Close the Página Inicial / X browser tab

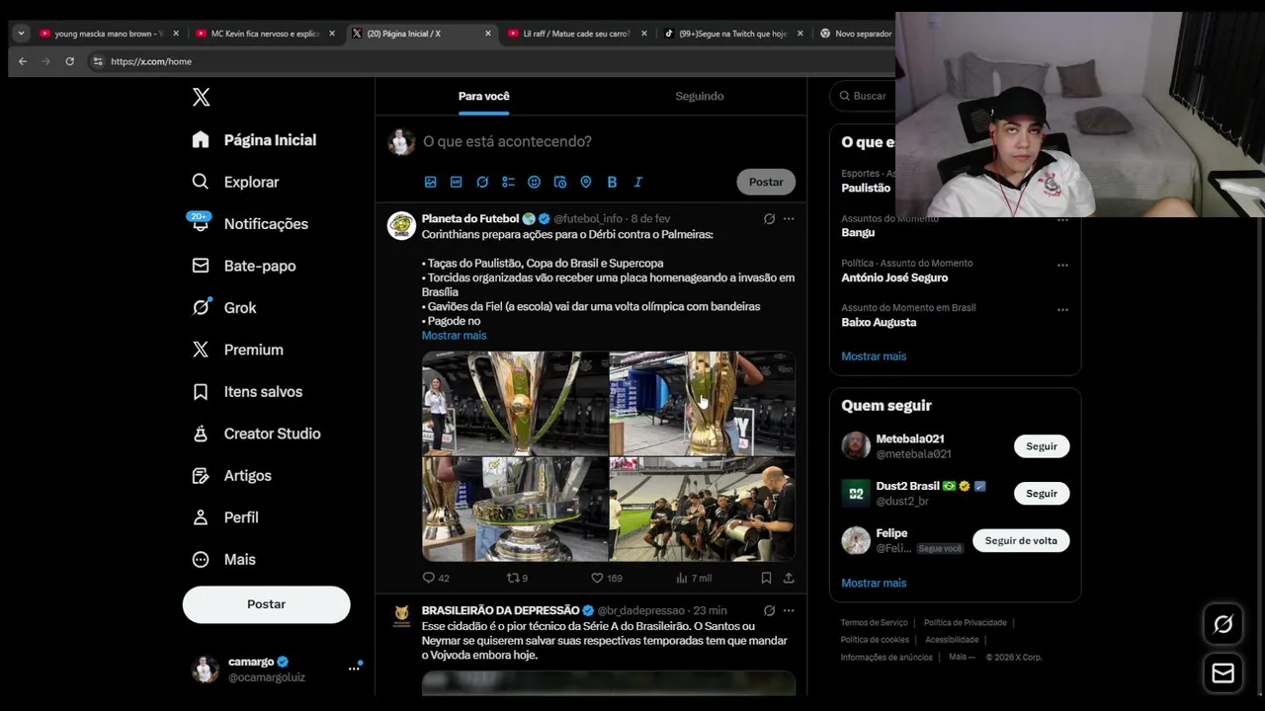coord(488,34)
